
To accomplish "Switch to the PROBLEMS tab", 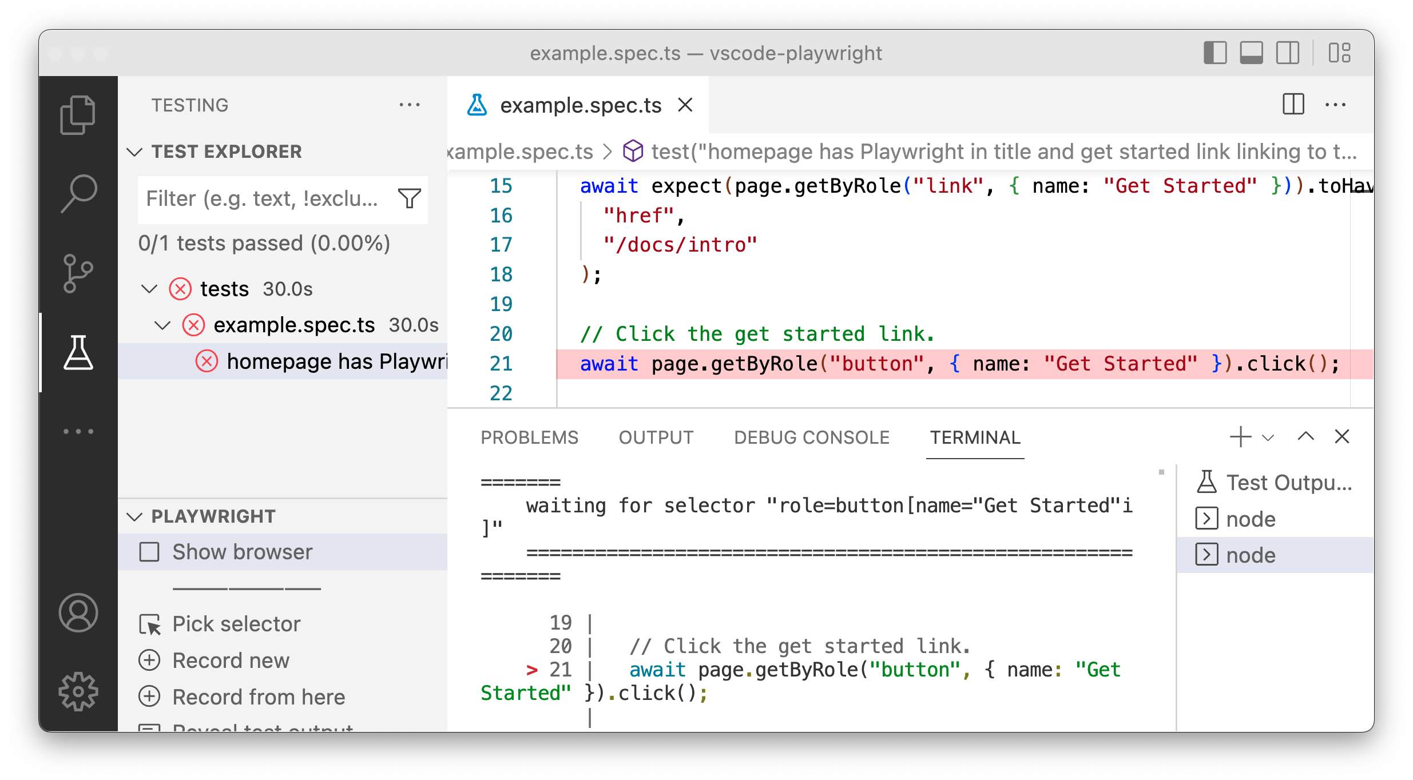I will click(529, 437).
